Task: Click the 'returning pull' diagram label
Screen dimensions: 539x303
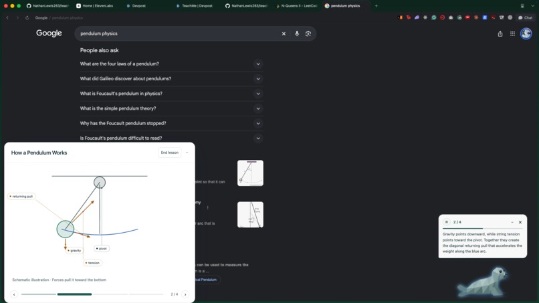Action: 21,197
